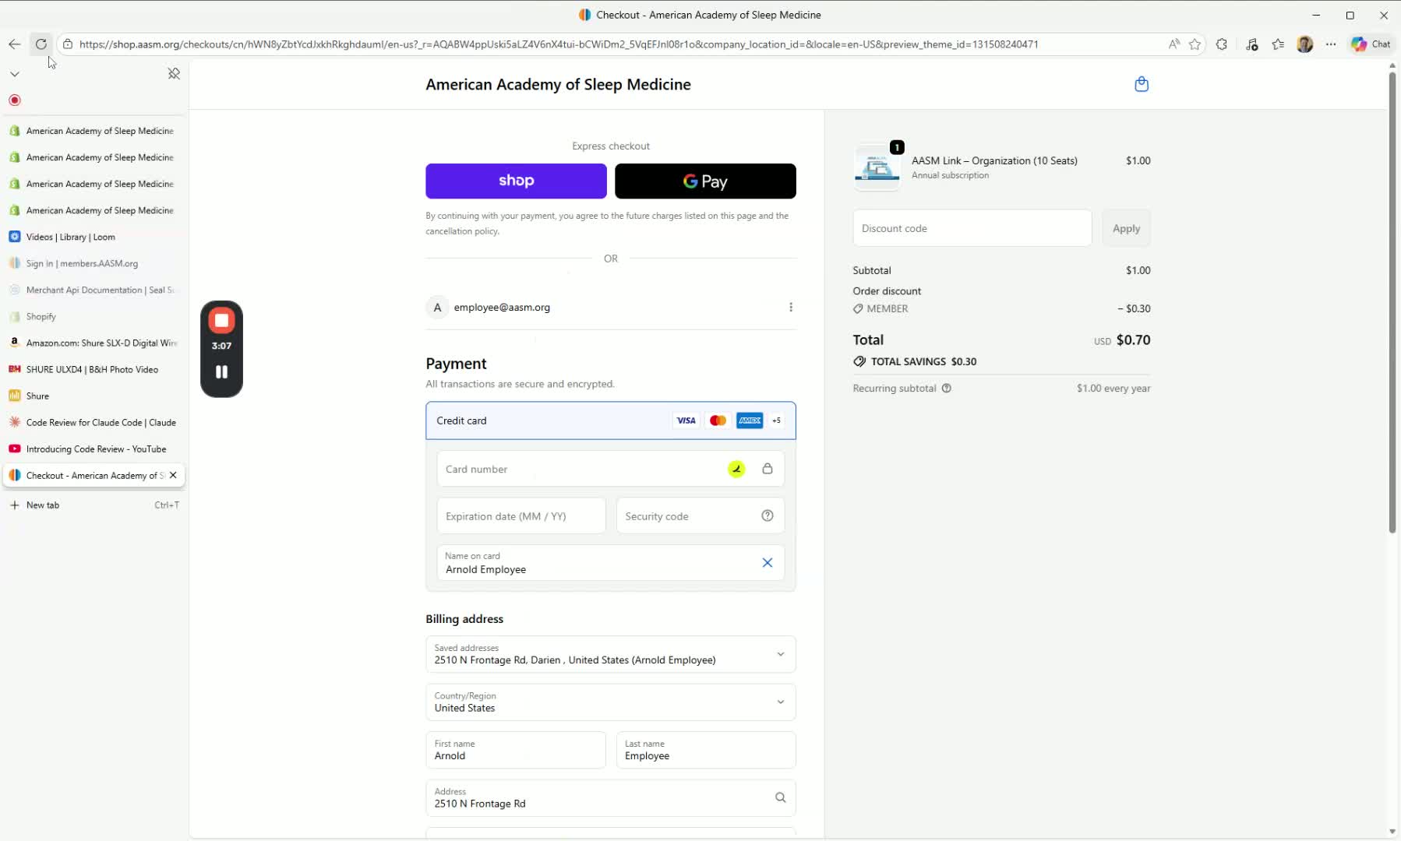Click the page vertical scrollbar thumb

coord(1392,302)
